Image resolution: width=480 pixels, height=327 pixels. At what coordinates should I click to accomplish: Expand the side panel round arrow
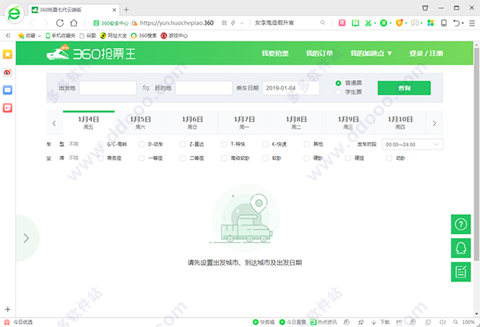click(26, 238)
